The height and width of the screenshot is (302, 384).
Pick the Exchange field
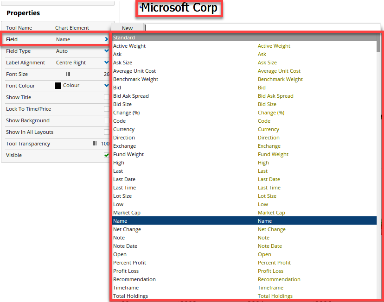coord(244,146)
